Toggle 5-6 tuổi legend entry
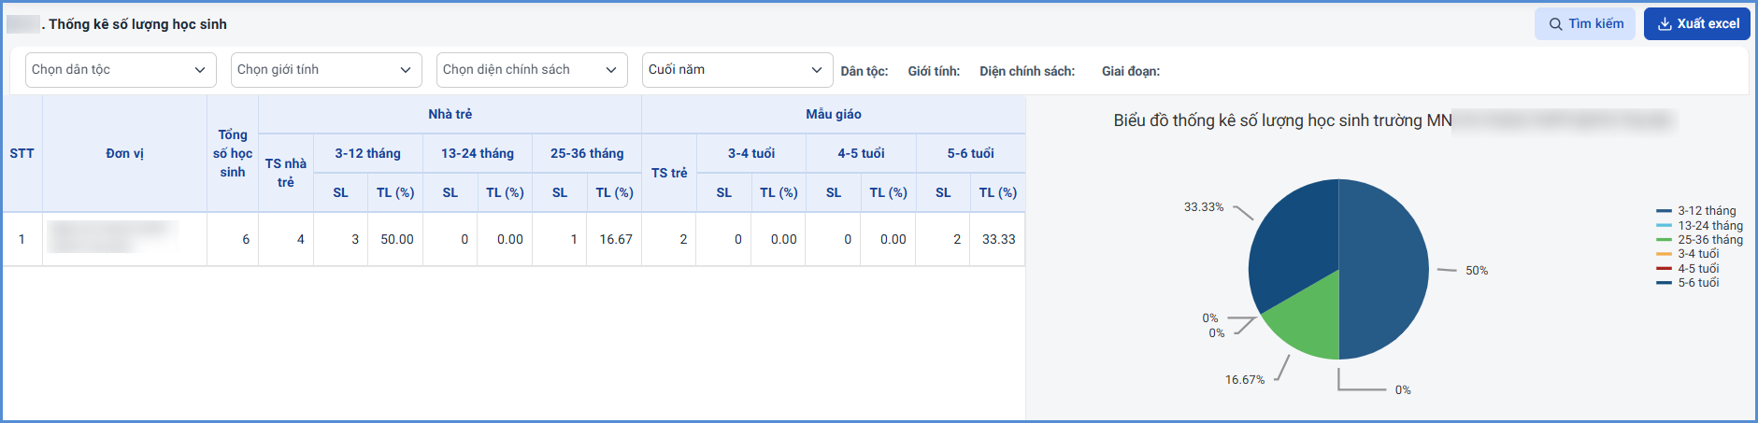This screenshot has height=423, width=1758. click(x=1687, y=283)
